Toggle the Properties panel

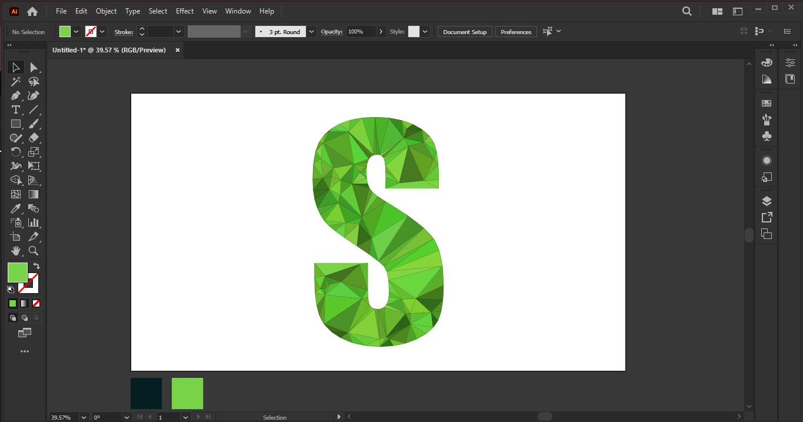[x=789, y=62]
